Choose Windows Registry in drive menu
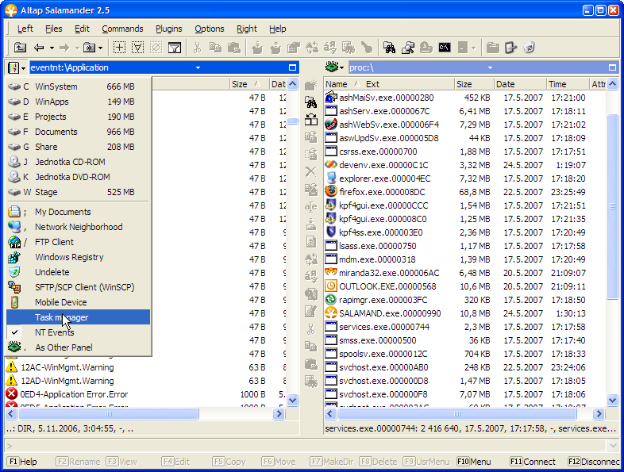The width and height of the screenshot is (624, 472). coord(79,257)
